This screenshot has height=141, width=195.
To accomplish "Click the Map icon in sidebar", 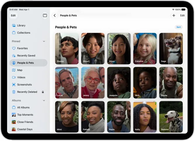I will point(14,70).
